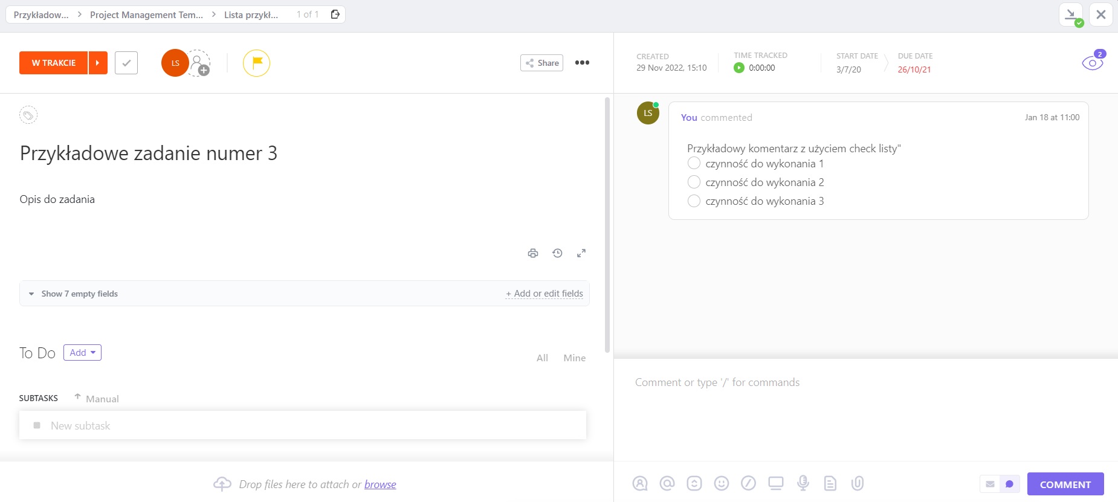Switch to comment mode with bubble toggle
Image resolution: width=1118 pixels, height=502 pixels.
(1009, 484)
